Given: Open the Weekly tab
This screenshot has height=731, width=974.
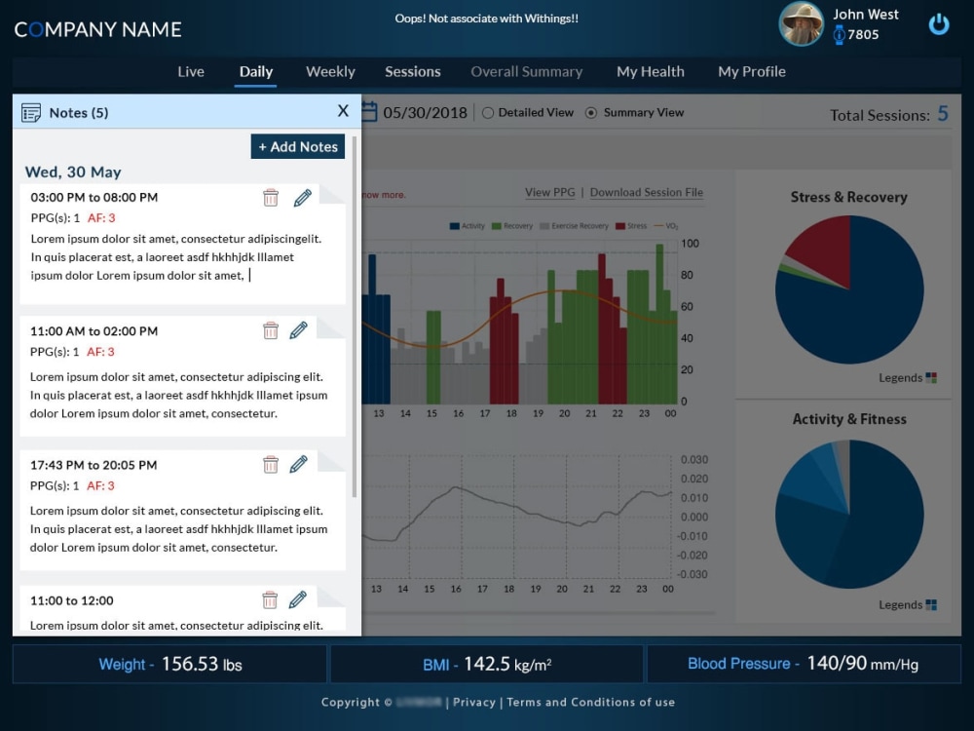Looking at the screenshot, I should (x=330, y=71).
